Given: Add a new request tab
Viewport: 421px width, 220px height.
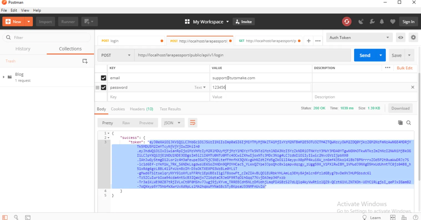Looking at the screenshot, I should point(309,41).
